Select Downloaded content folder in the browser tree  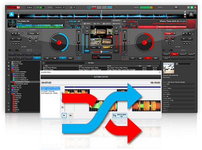22,82
